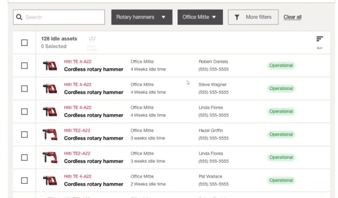Click the '128 Idle assets' heading
This screenshot has width=338, height=198.
pyautogui.click(x=59, y=39)
